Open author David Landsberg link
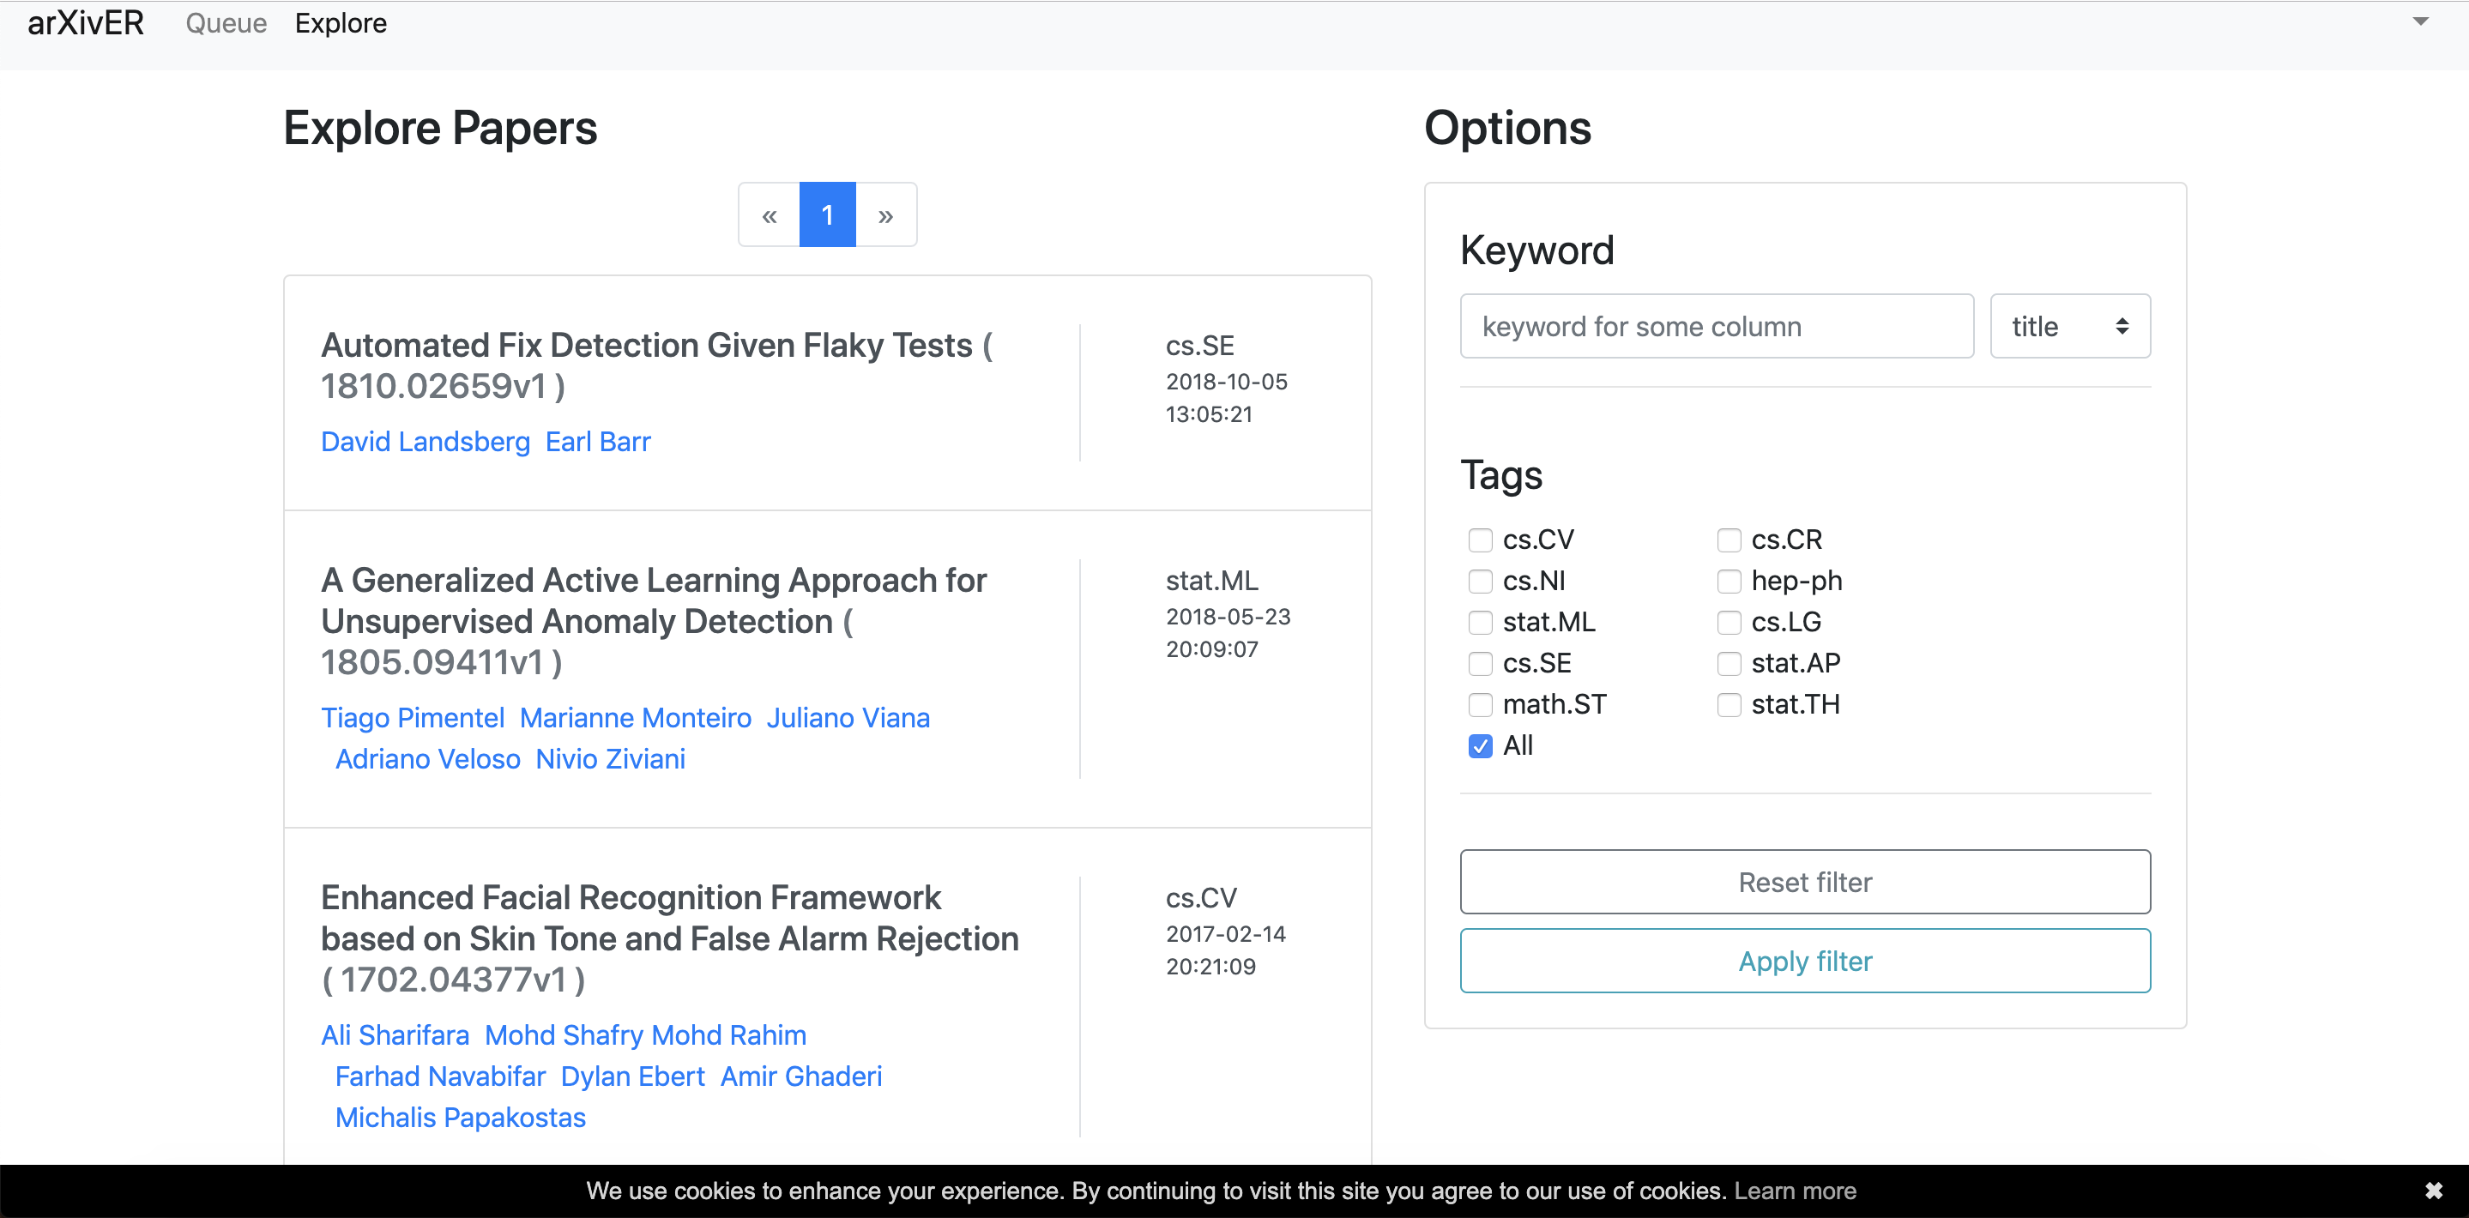The width and height of the screenshot is (2469, 1218). (x=425, y=442)
